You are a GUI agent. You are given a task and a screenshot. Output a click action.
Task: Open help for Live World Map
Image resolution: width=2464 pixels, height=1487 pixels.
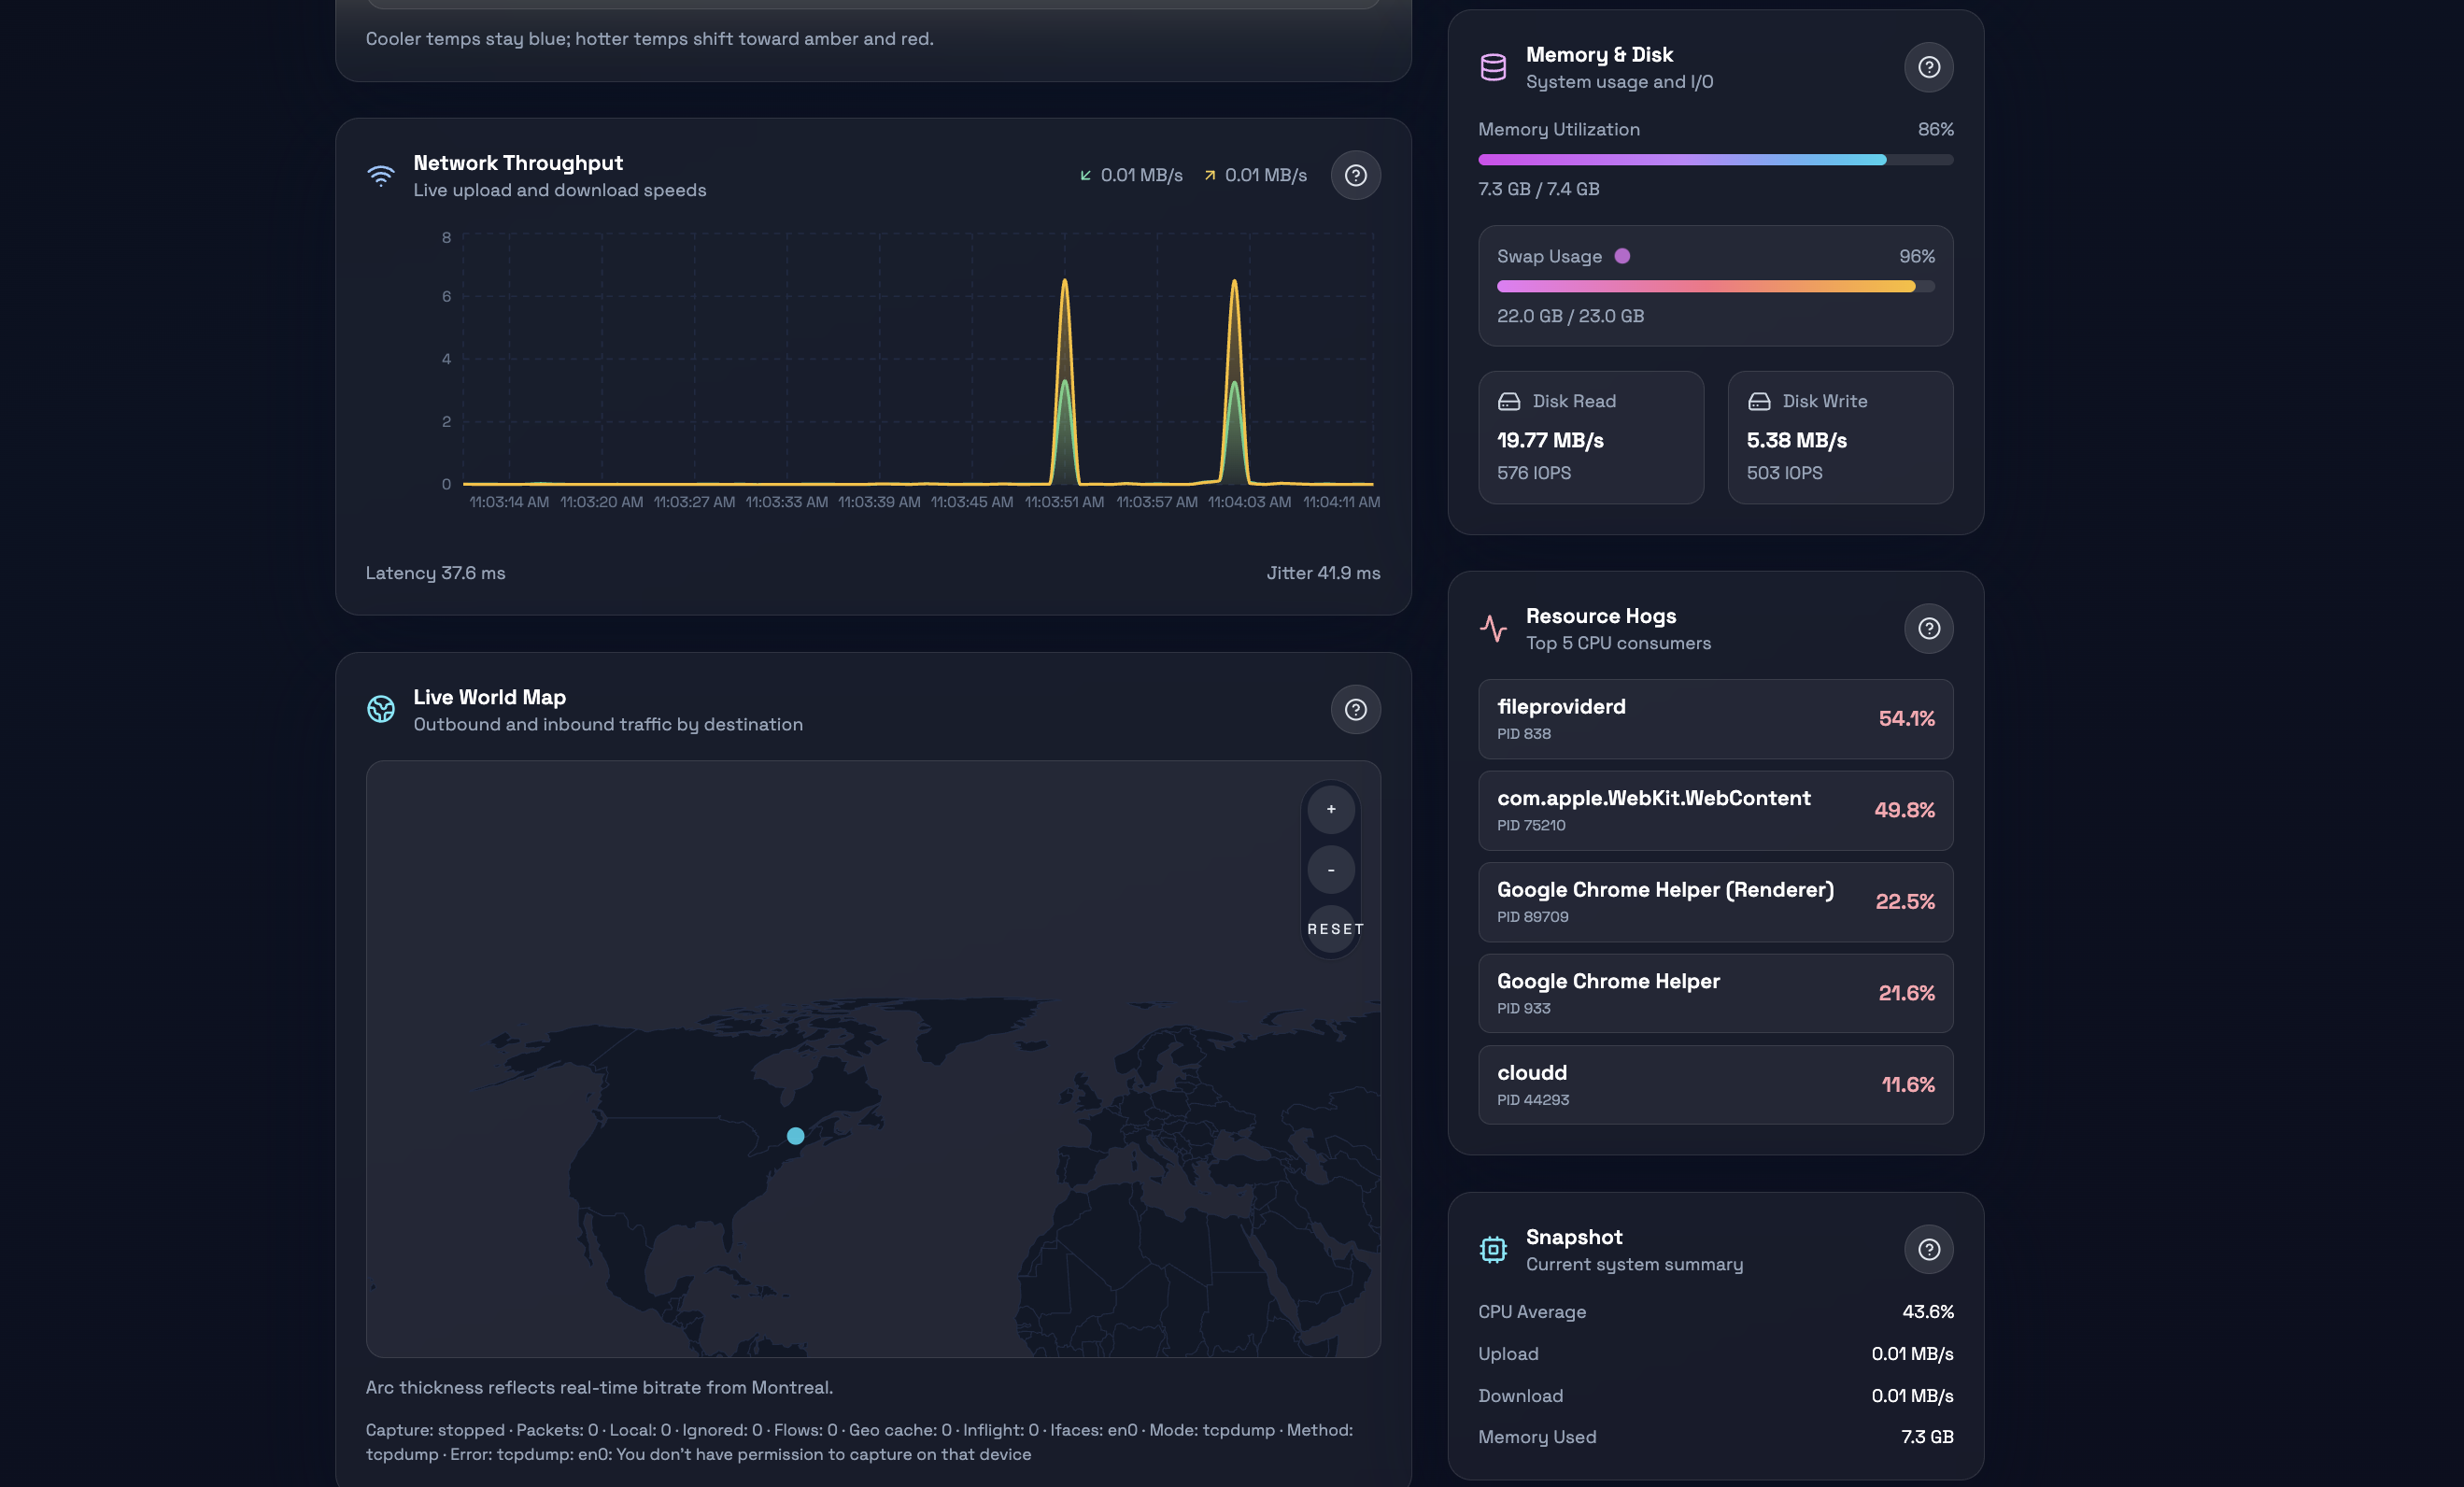tap(1355, 709)
